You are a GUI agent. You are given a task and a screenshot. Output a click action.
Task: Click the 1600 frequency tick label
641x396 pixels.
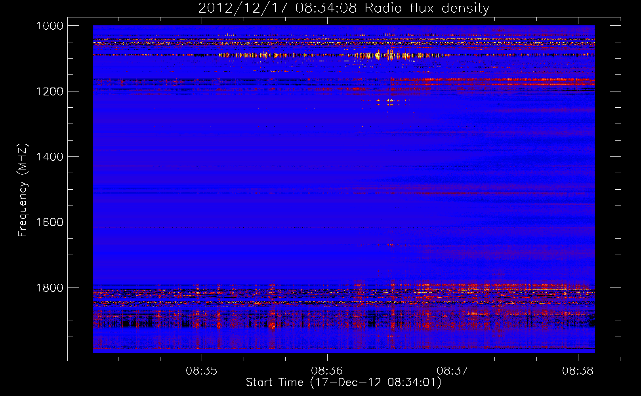[50, 222]
